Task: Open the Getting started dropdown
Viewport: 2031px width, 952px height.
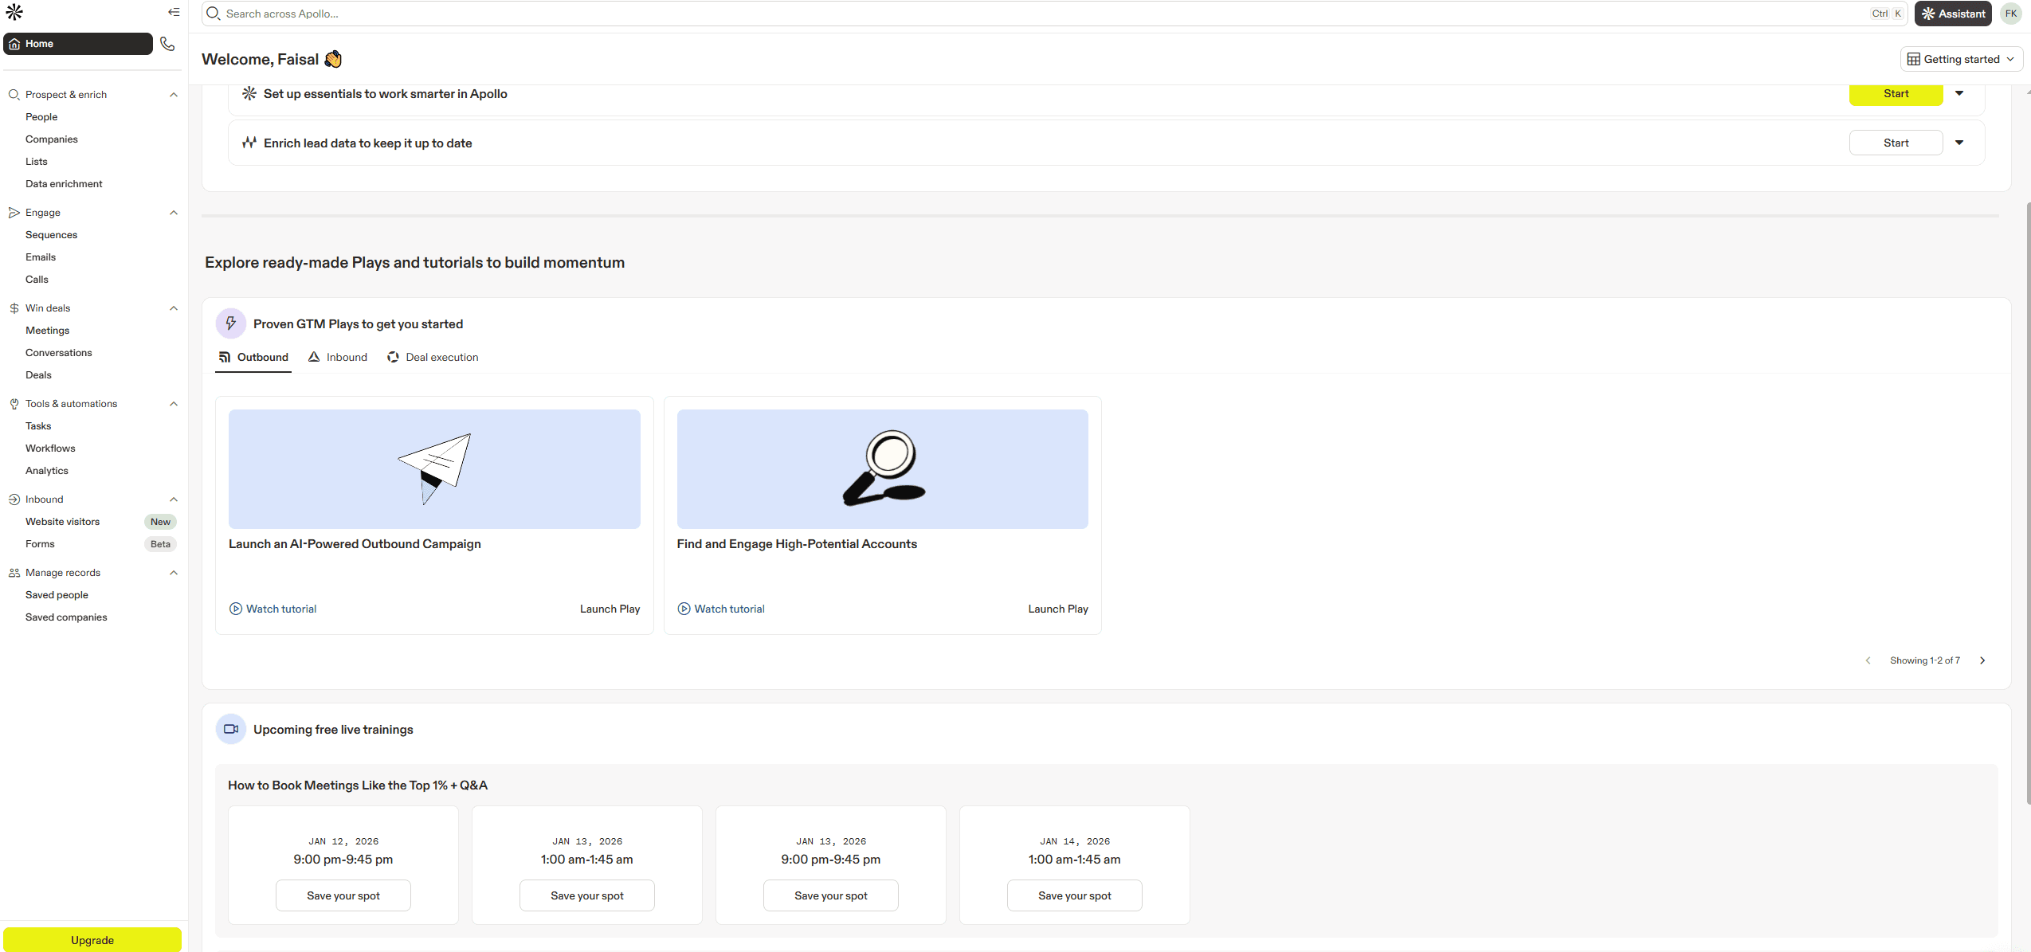Action: pos(1960,58)
